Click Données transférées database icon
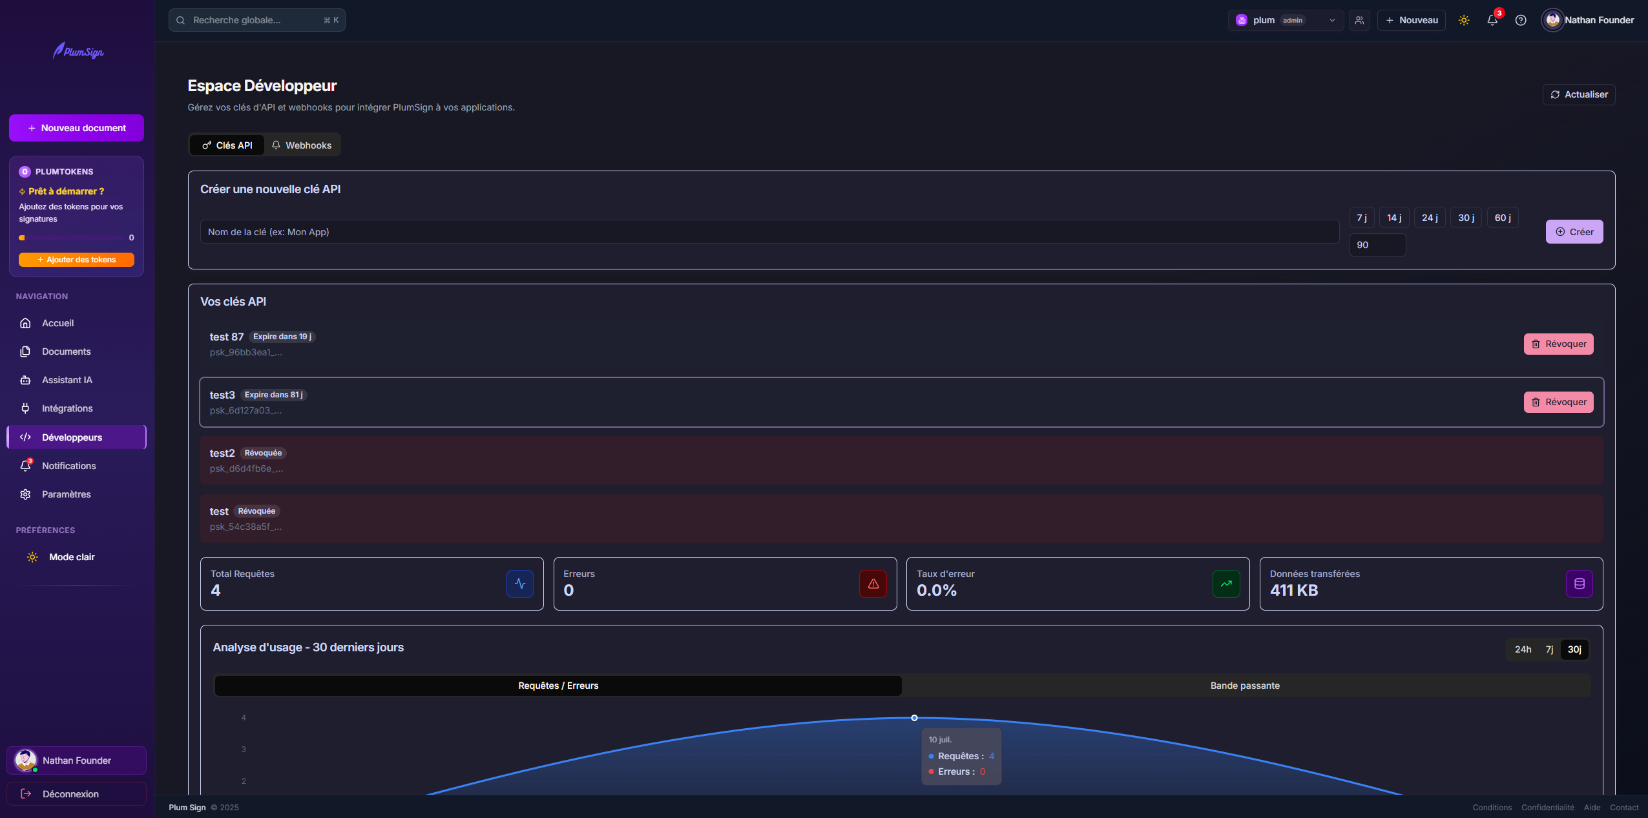Screen dimensions: 1648x818 (x=1579, y=583)
